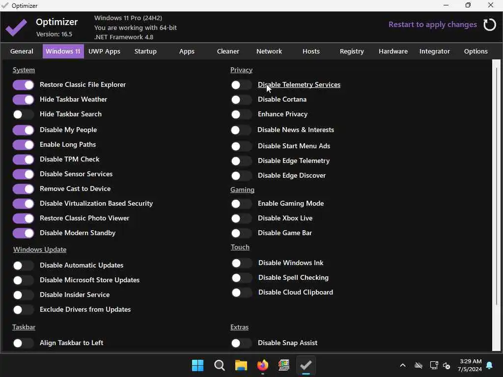
Task: Enable Disable Windows Ink switch
Action: click(x=242, y=263)
